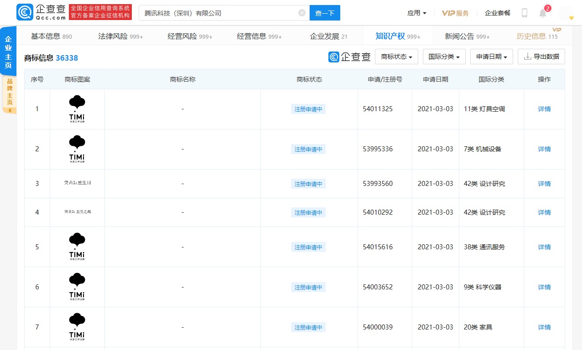Viewport: 582px width, 350px height.
Task: Select the 品牌主页 side tab
Action: (10, 95)
